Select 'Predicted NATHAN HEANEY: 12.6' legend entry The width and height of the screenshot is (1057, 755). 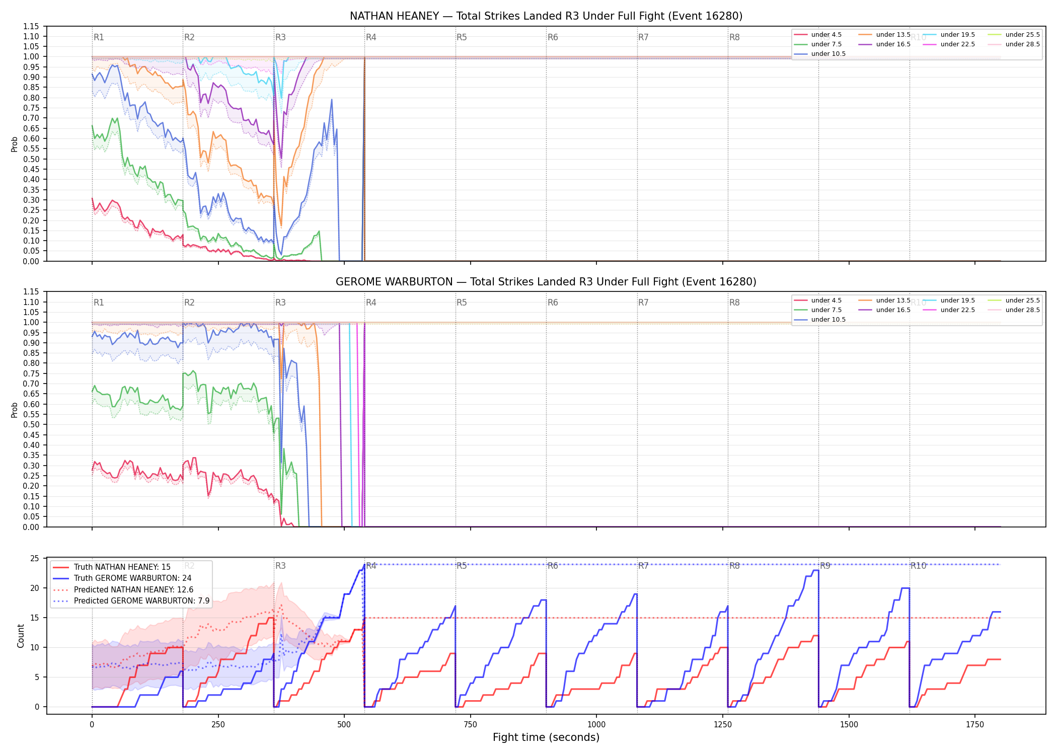pyautogui.click(x=123, y=590)
